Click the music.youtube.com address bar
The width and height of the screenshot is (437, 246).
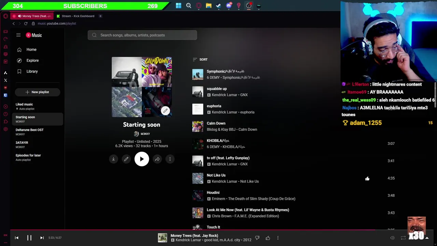click(57, 24)
